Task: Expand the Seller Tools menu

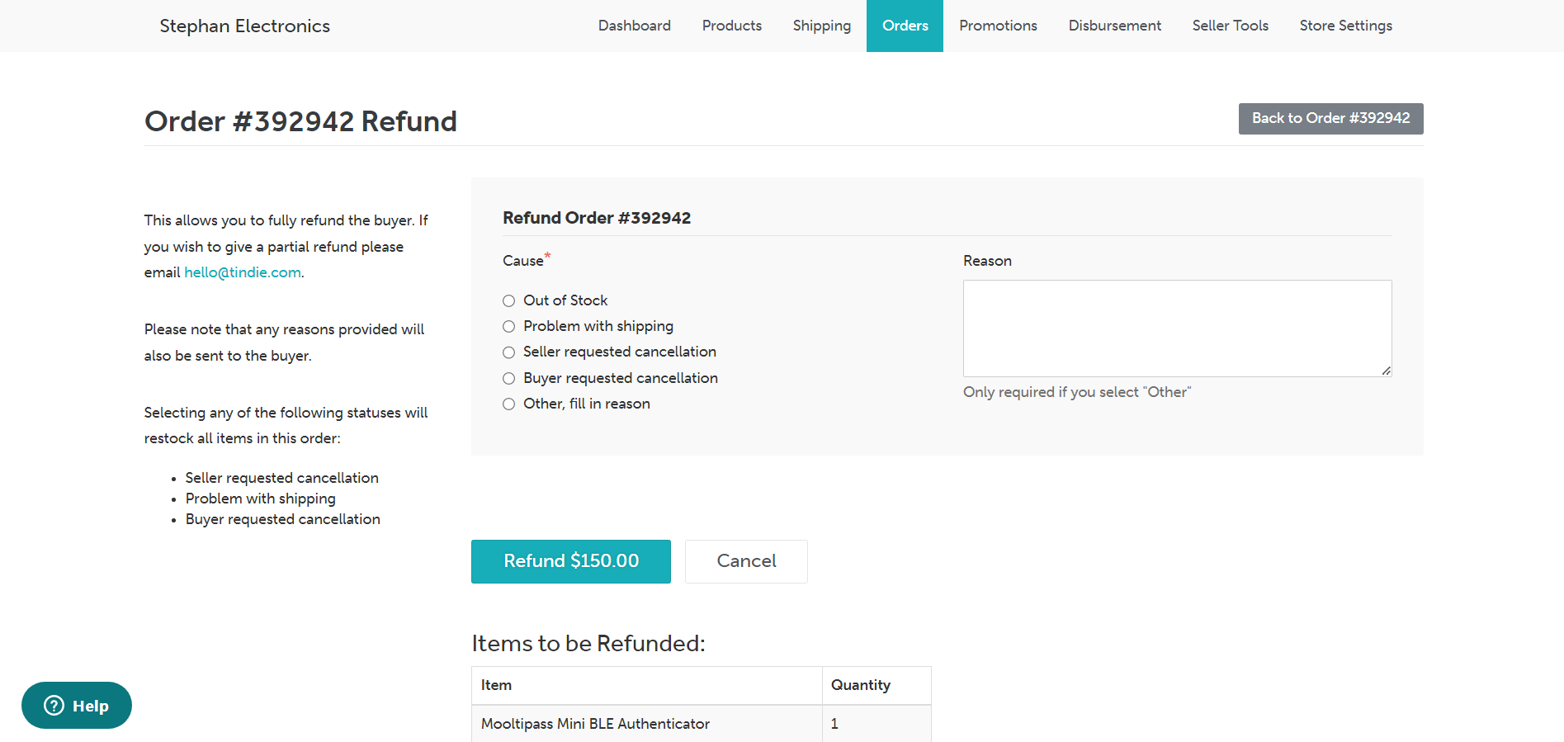Action: [1230, 26]
